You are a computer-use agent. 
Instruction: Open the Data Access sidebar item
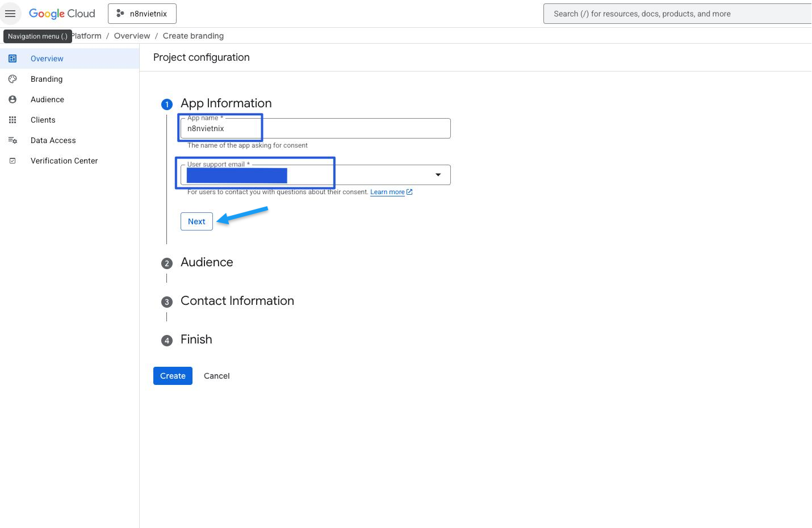[x=69, y=140]
